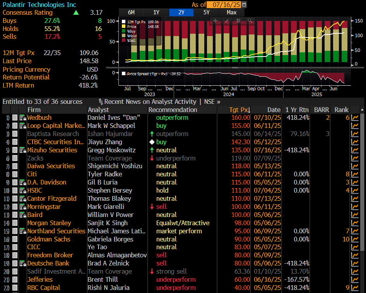Open the Jefferies row chart icon

tap(355, 280)
